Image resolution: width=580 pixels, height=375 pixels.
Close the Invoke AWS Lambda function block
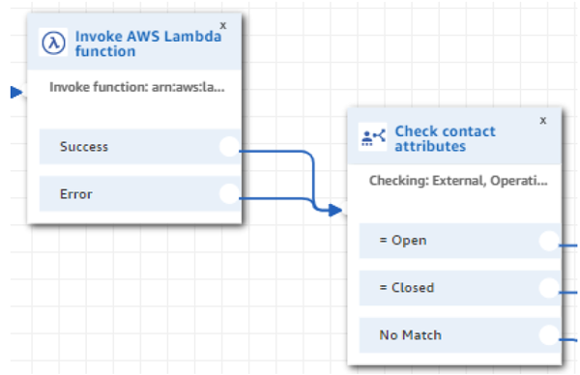[223, 25]
